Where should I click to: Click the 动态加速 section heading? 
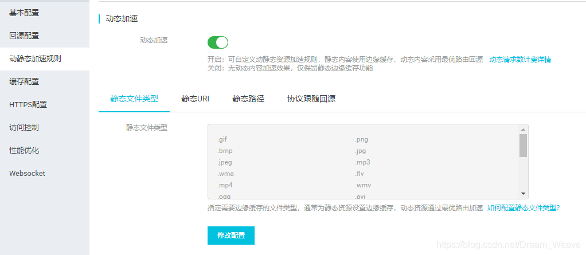[x=122, y=19]
